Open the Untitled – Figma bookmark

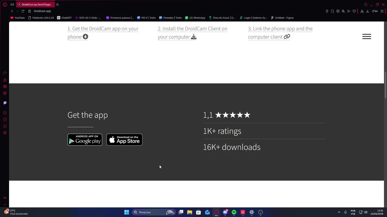tap(282, 18)
